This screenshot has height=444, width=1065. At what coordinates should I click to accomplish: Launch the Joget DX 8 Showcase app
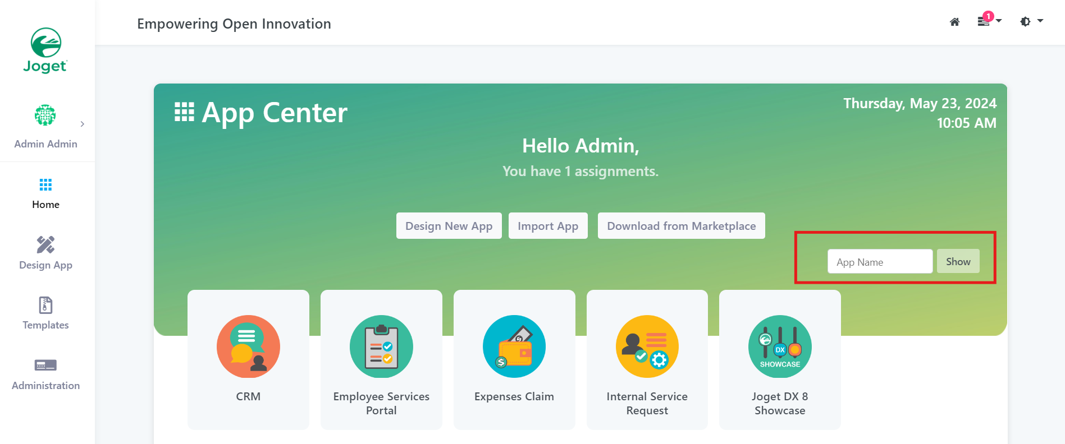tap(780, 346)
